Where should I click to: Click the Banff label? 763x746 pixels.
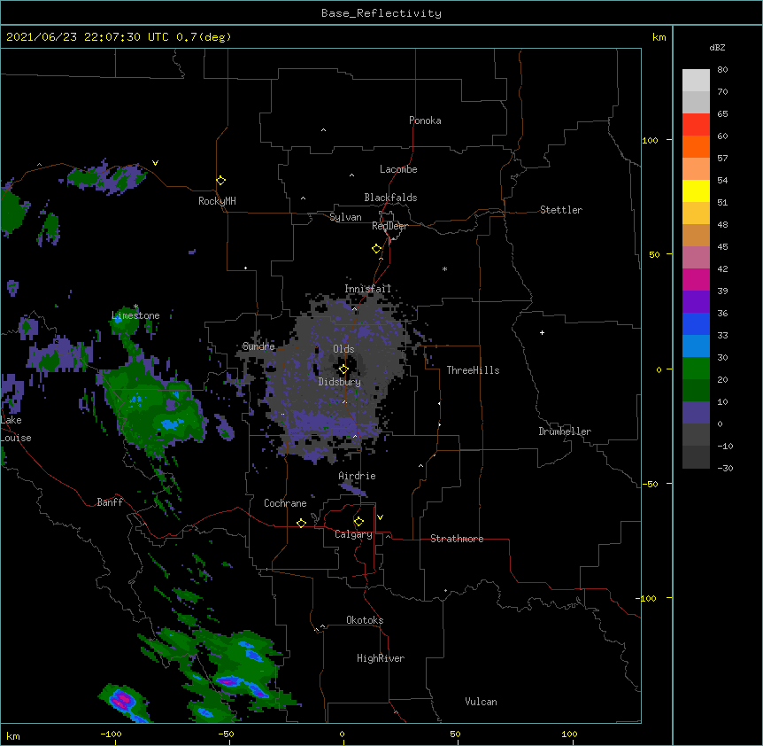pyautogui.click(x=110, y=502)
